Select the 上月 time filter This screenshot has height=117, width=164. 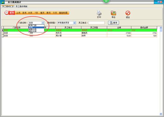coord(18,13)
